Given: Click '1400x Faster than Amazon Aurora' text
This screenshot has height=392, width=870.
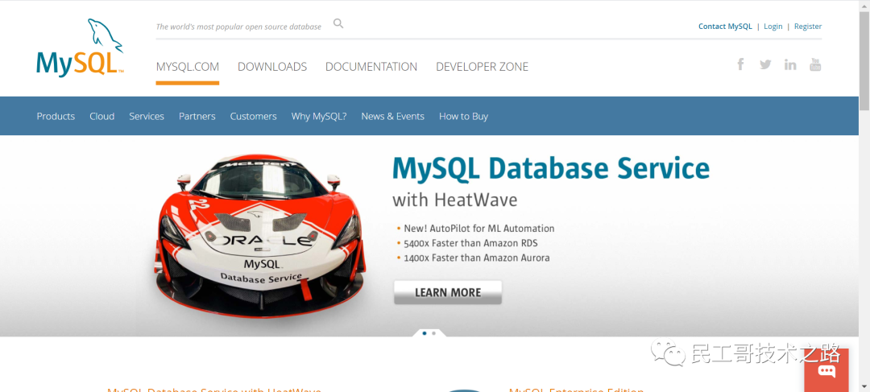Looking at the screenshot, I should tap(477, 258).
